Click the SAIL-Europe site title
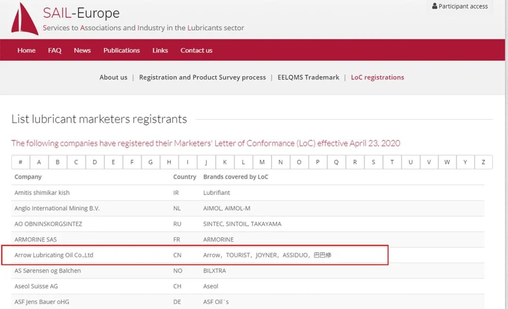 tap(81, 13)
